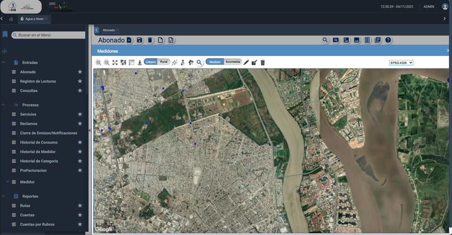
Task: Open Cuentas por Rubros report
Action: [37, 224]
